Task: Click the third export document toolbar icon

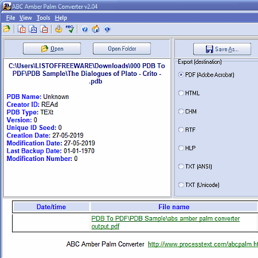Action: (x=44, y=29)
